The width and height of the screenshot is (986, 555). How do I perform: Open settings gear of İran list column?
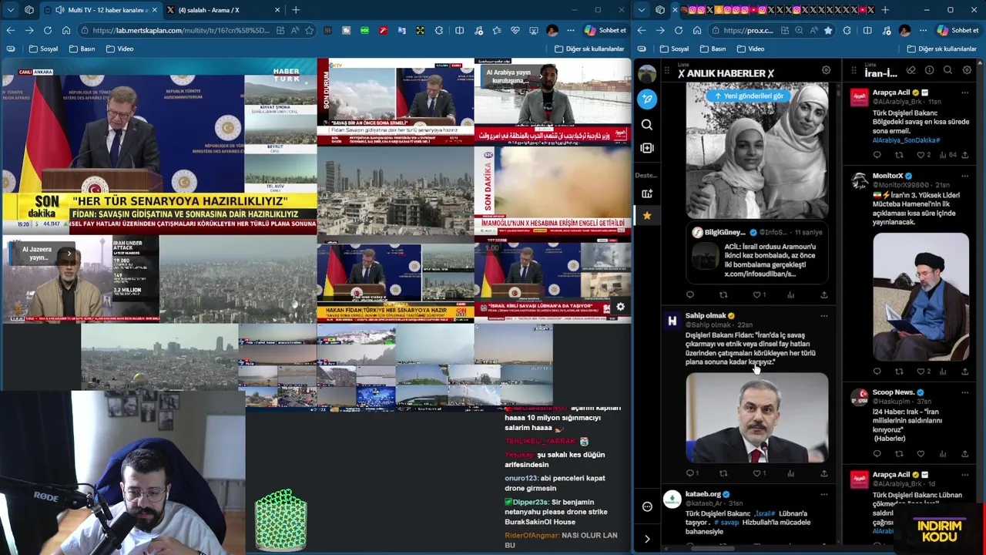click(x=967, y=70)
